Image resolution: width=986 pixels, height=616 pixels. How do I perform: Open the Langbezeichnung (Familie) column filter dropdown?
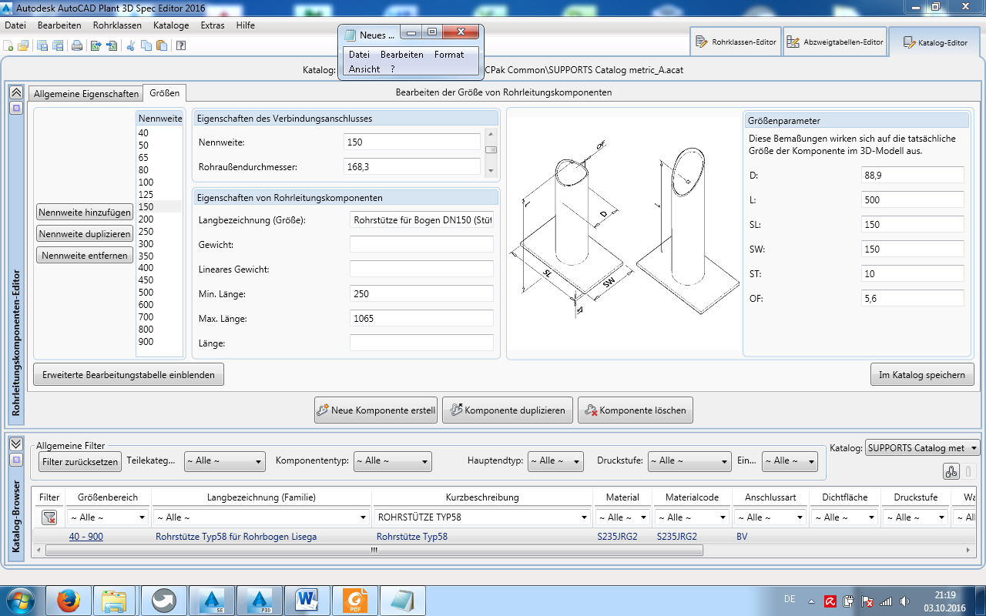[x=261, y=517]
